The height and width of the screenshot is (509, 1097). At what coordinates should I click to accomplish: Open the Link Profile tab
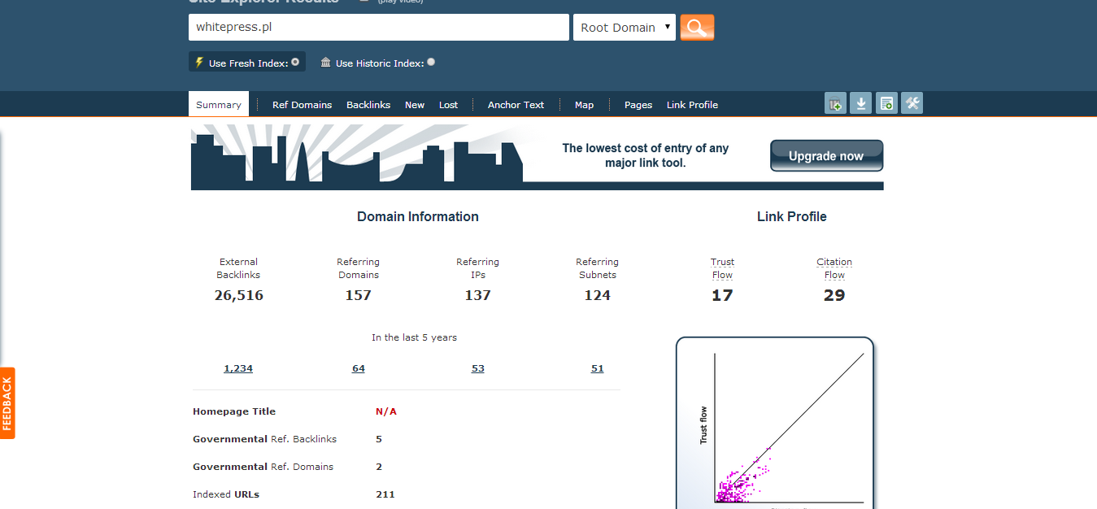(x=692, y=105)
